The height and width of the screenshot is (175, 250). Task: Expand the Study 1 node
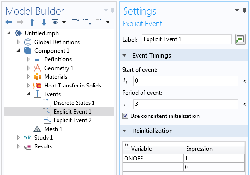18,138
